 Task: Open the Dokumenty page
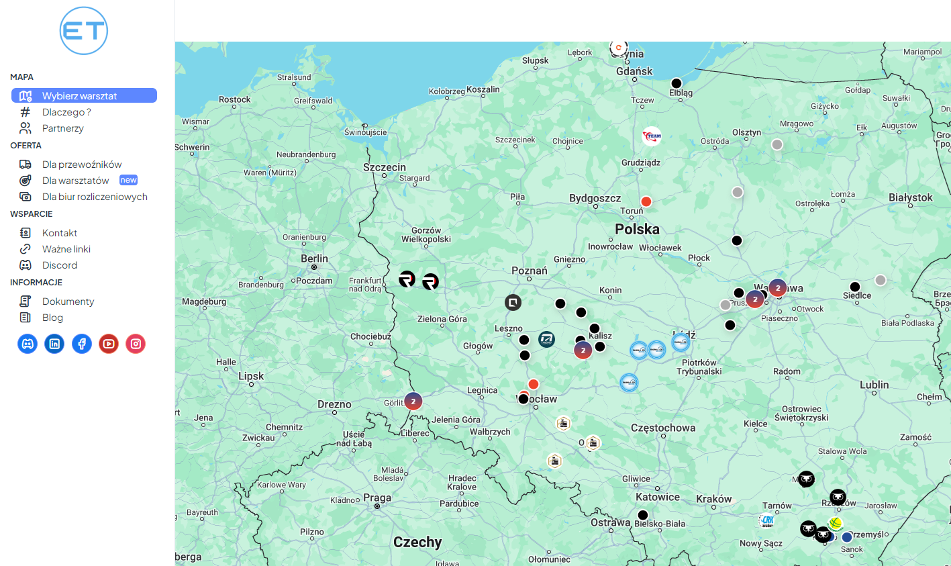point(68,301)
